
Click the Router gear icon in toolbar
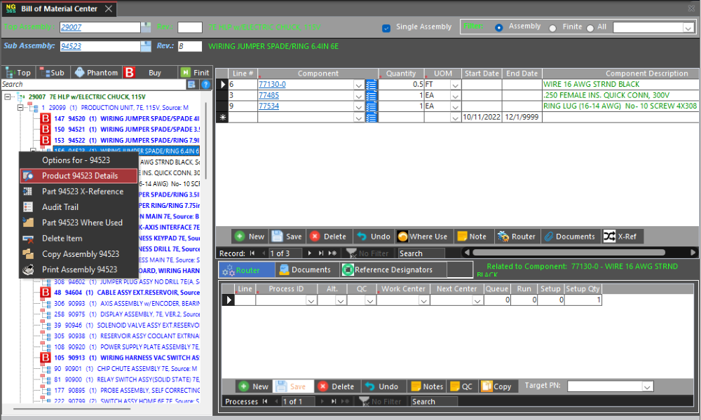(503, 237)
